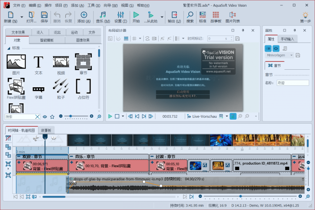The width and height of the screenshot is (315, 210).
Task: Select the 视频 (Video) object
Action: click(x=61, y=62)
